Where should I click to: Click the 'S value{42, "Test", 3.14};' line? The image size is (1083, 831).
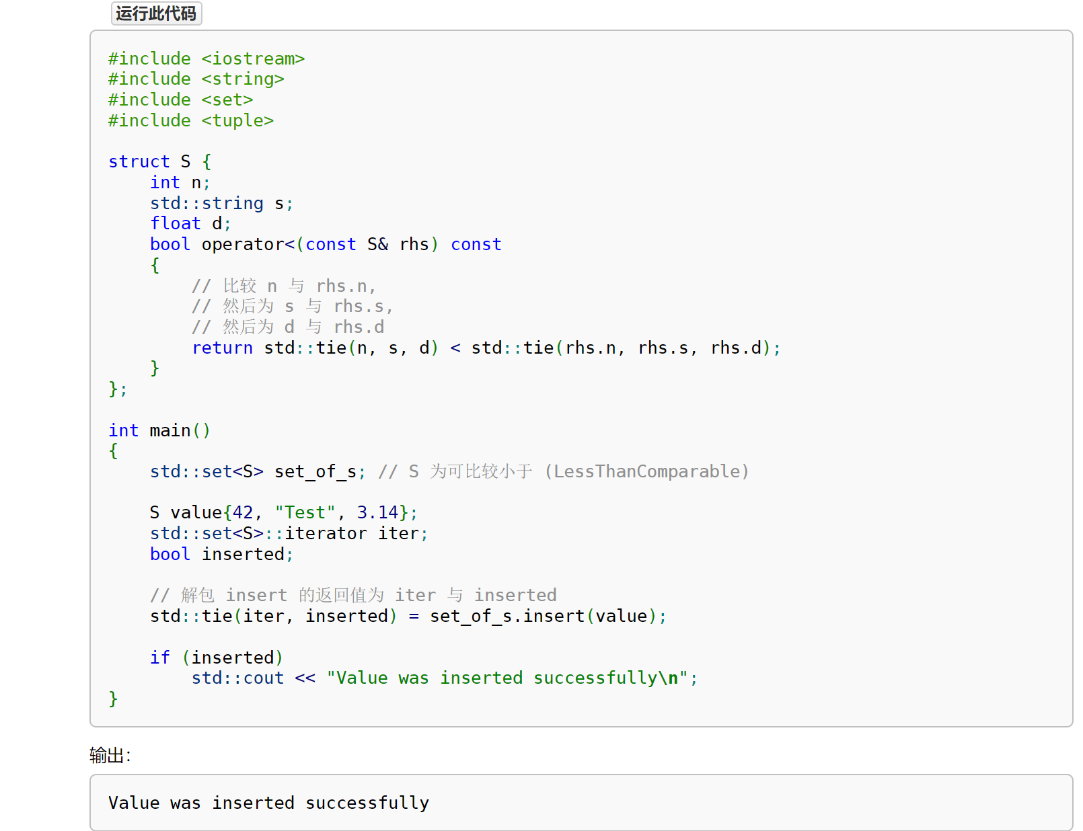(x=283, y=513)
